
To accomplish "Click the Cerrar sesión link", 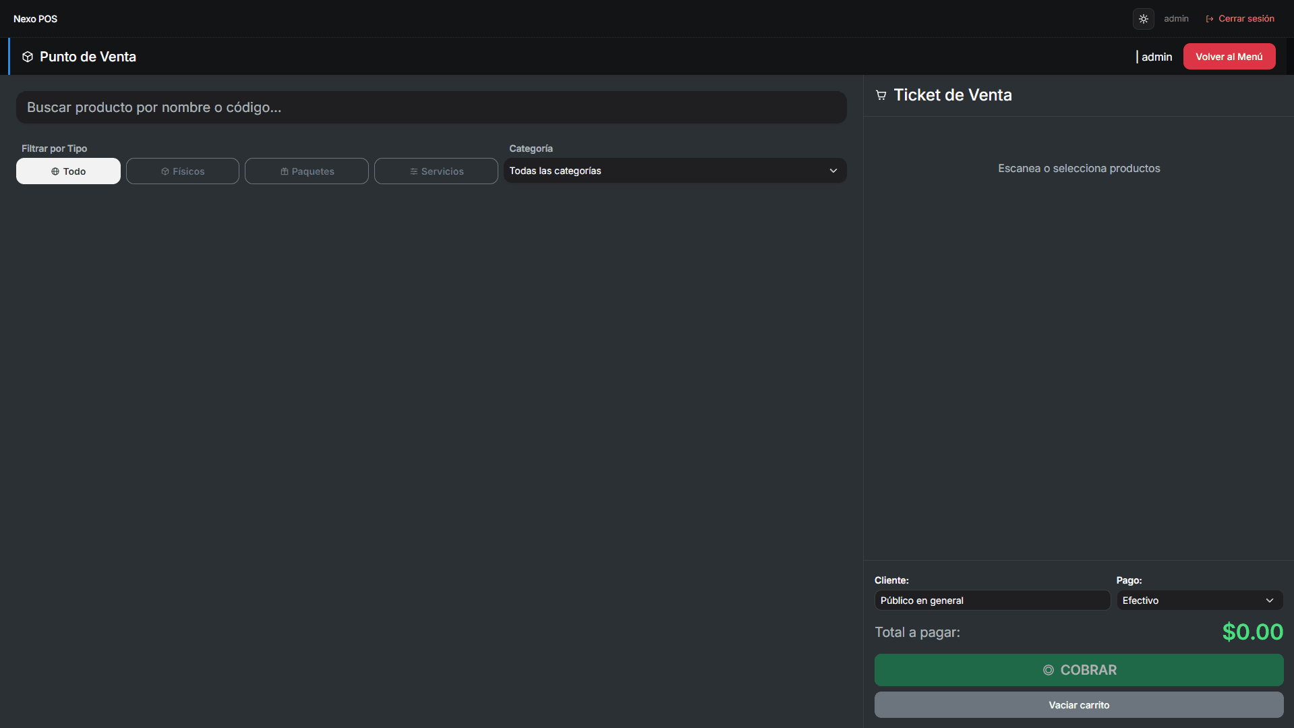I will click(1240, 19).
